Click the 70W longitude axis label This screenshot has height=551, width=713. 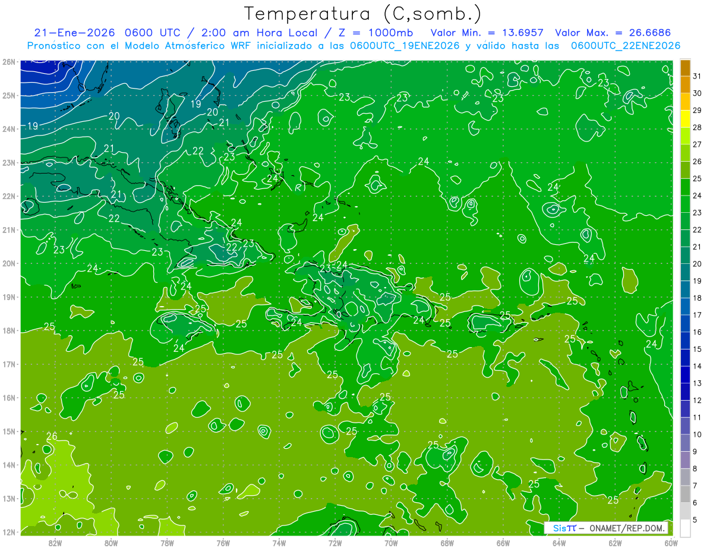pos(391,543)
